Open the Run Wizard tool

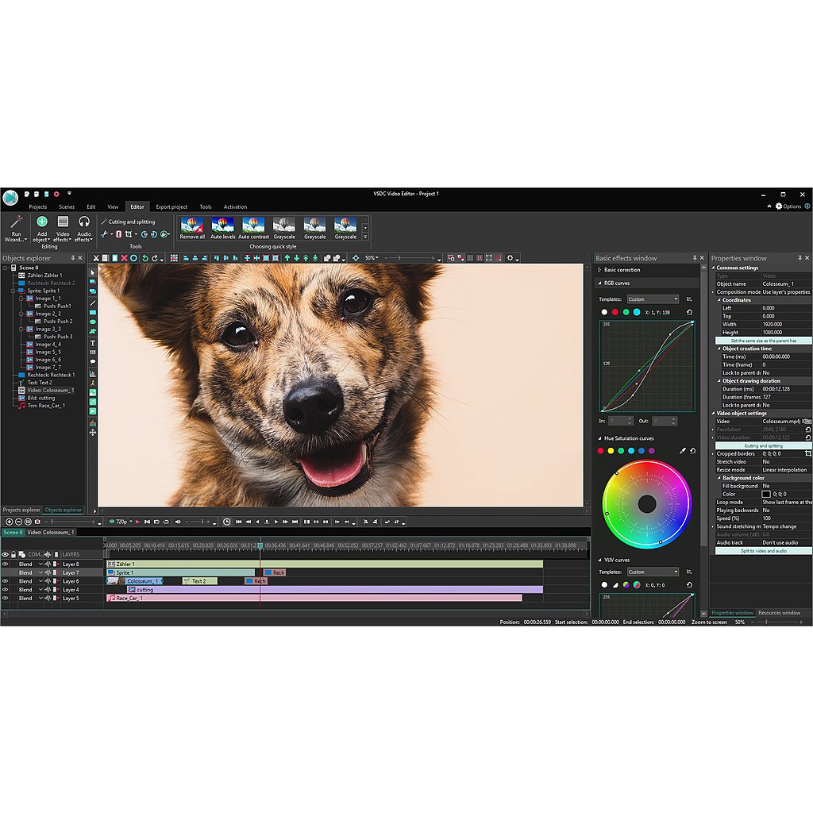pos(16,227)
